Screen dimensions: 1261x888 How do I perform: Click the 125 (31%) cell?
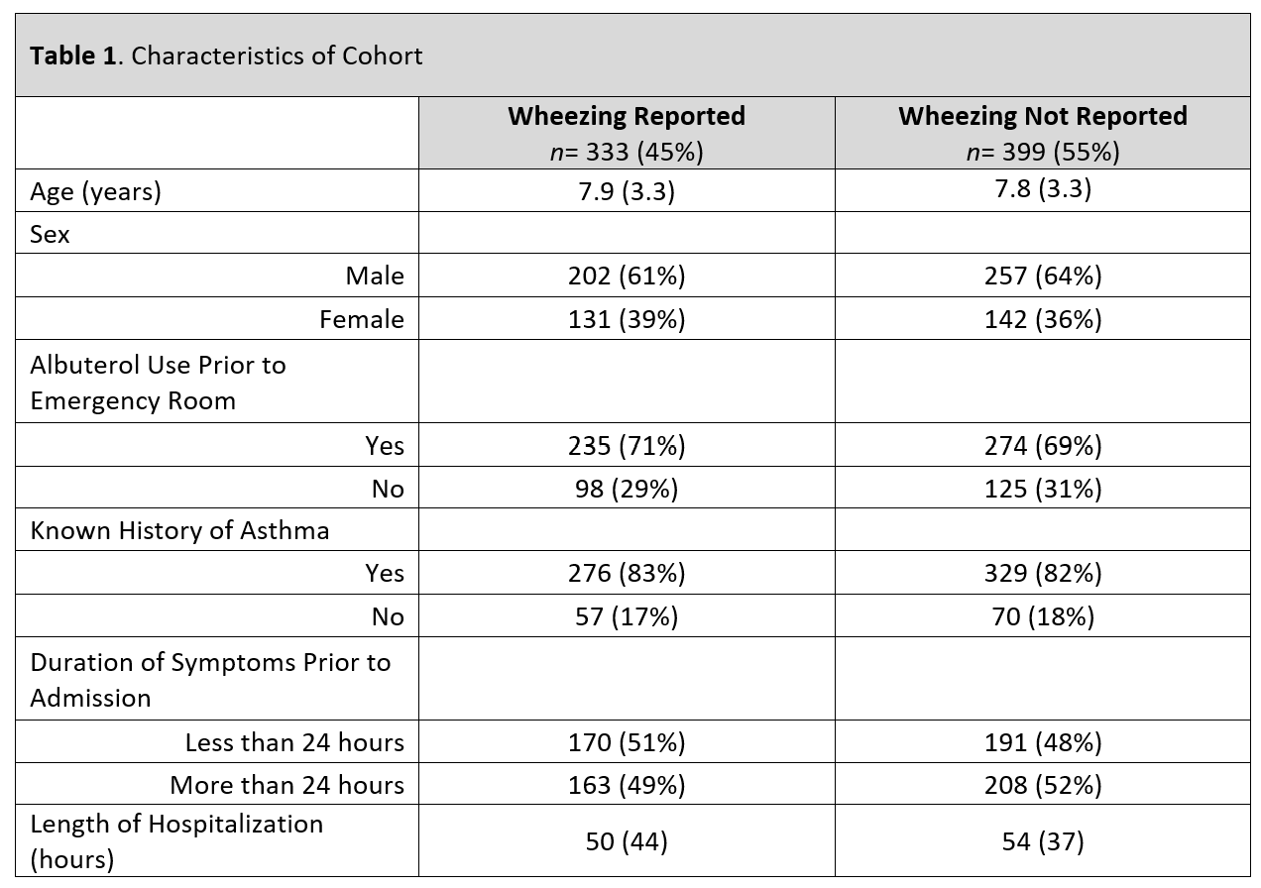click(1043, 489)
